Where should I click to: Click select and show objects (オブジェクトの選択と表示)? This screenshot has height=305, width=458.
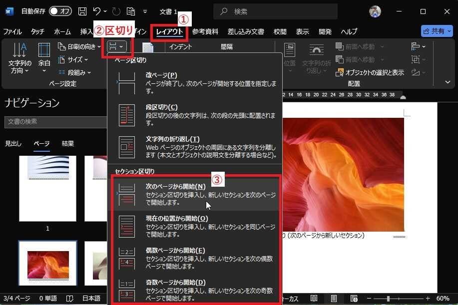(x=370, y=72)
